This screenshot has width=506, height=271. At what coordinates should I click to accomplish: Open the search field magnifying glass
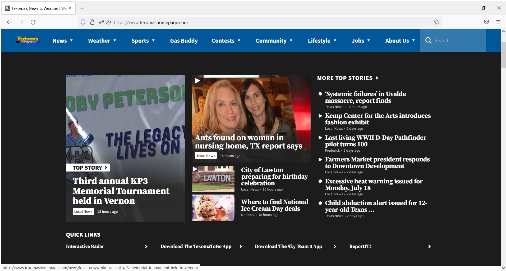point(428,40)
